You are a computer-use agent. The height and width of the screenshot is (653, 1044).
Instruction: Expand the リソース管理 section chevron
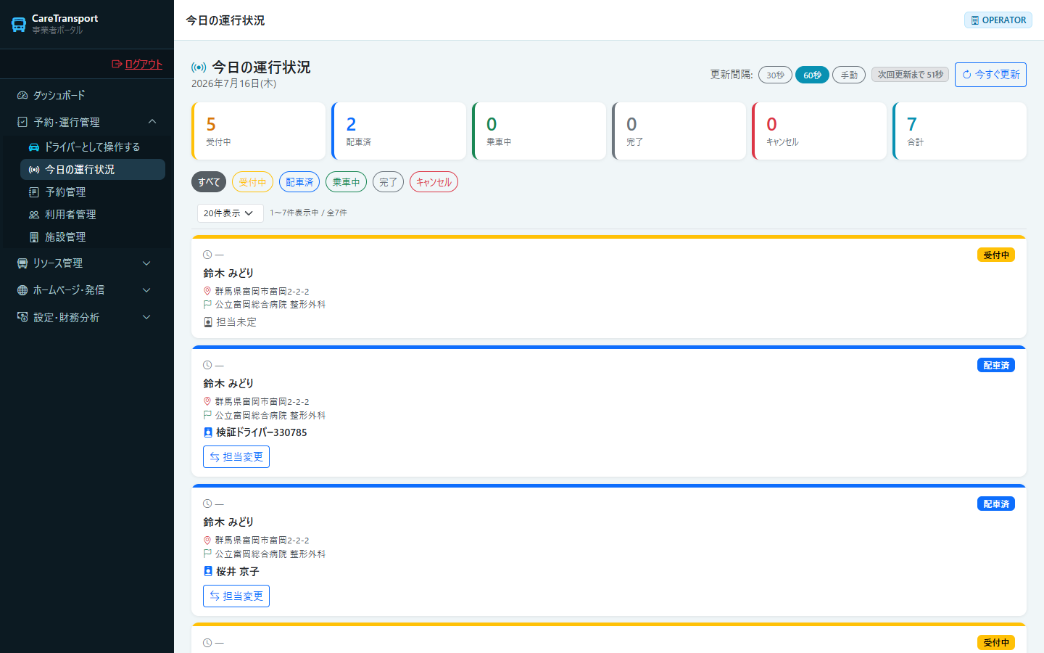146,263
